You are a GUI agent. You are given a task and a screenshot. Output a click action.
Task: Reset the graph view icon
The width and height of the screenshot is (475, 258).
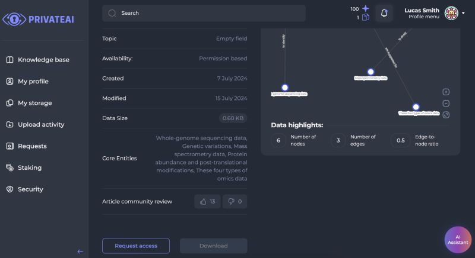[x=446, y=115]
